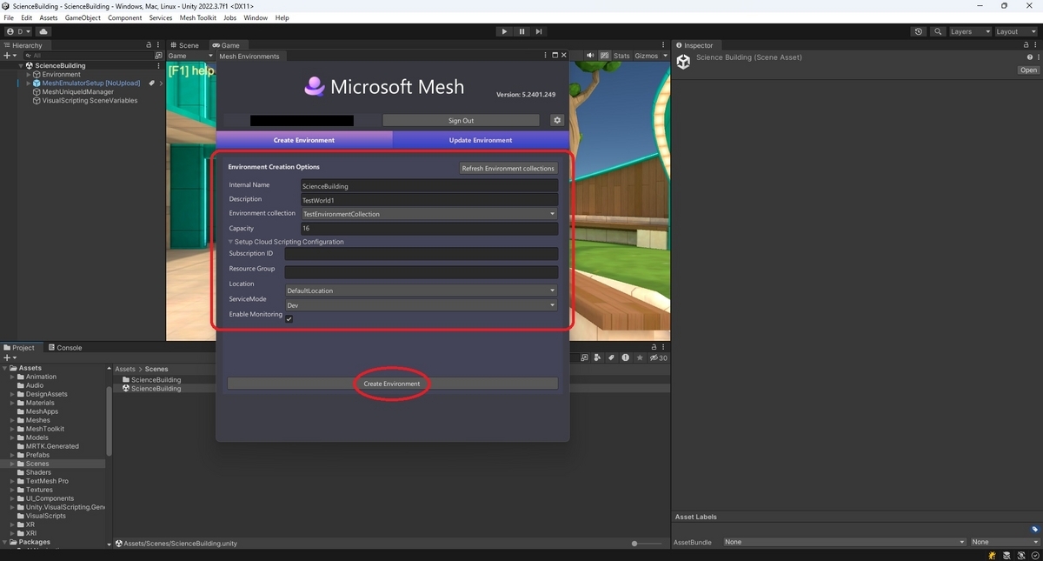Open the Environment collection dropdown
Image resolution: width=1043 pixels, height=561 pixels.
click(429, 214)
